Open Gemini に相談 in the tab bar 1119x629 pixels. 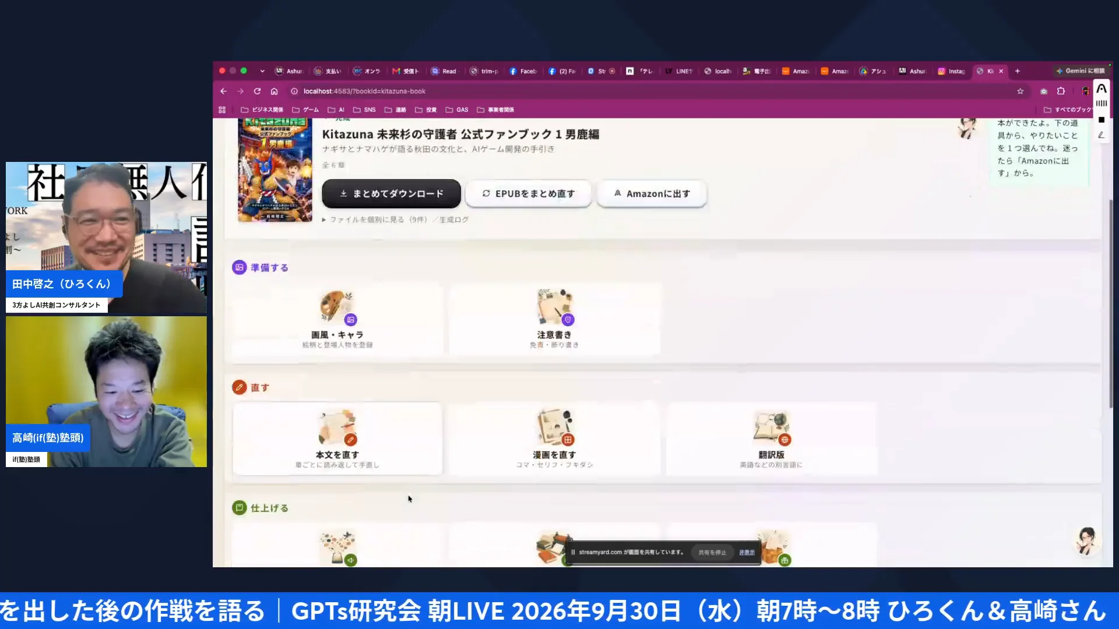(1080, 71)
